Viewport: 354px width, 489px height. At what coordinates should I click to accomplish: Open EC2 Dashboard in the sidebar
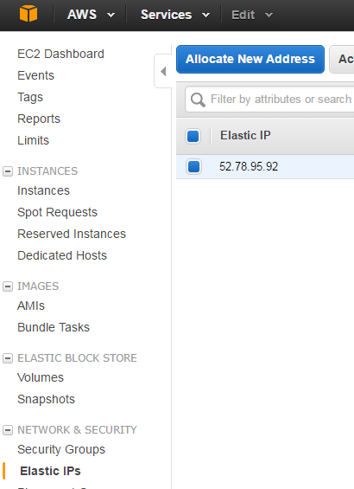pyautogui.click(x=60, y=54)
